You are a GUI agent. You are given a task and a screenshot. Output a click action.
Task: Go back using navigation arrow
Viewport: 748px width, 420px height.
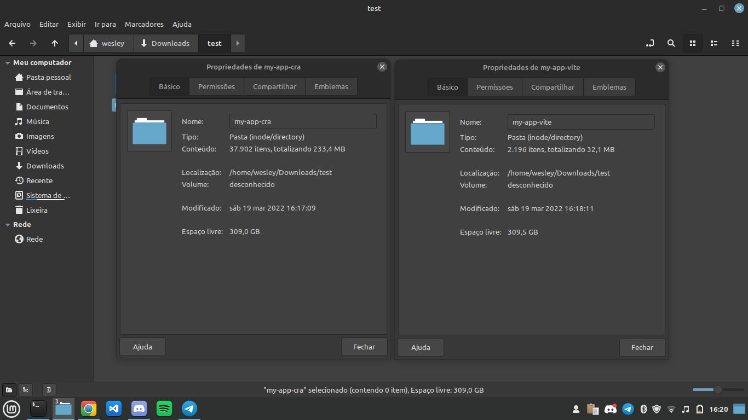point(12,43)
